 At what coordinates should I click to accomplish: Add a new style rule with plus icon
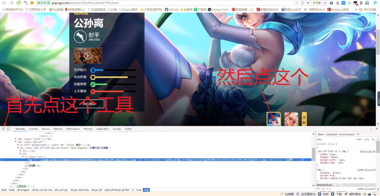tap(373, 139)
